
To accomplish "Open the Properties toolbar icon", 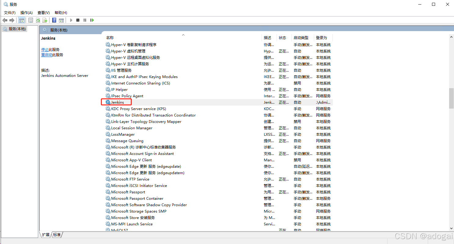I will point(31,20).
